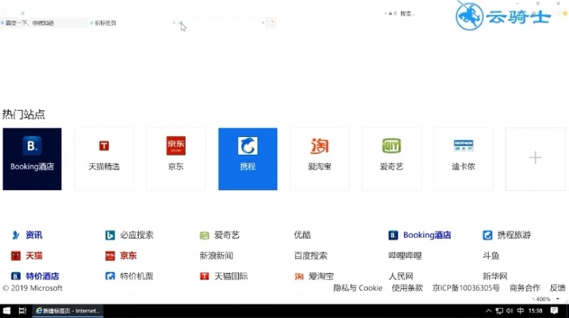The image size is (569, 318).
Task: Click the 400% zoom level indicator
Action: [543, 299]
